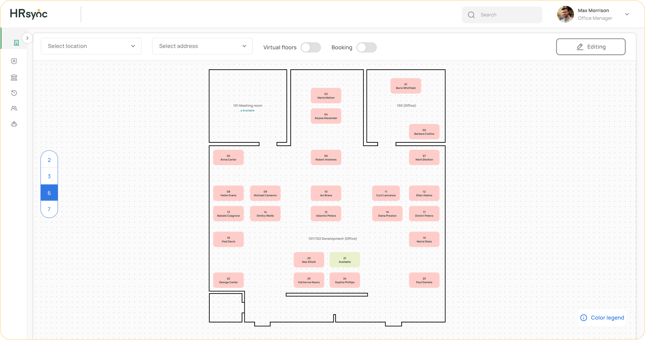Click the Editing button

pos(591,47)
